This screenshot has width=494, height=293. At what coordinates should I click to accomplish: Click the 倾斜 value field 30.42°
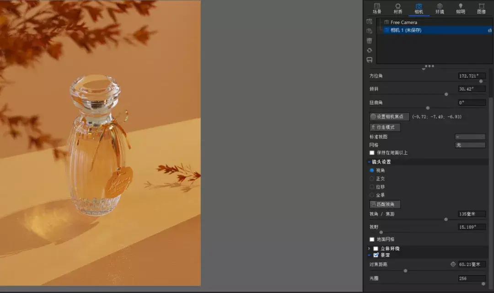(x=472, y=89)
